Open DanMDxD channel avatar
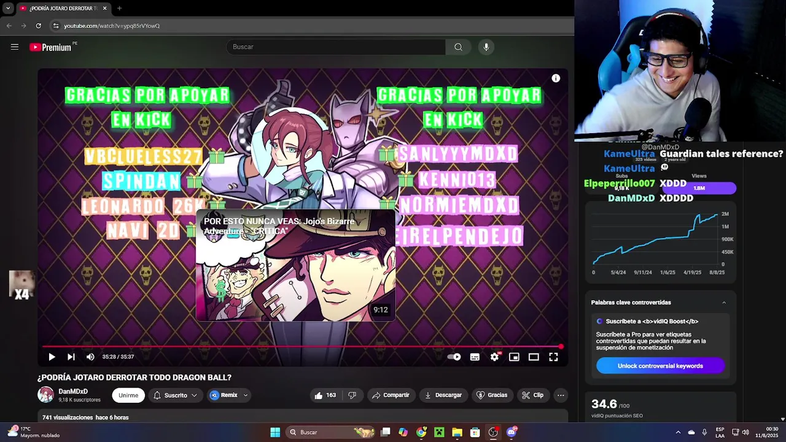This screenshot has width=786, height=442. (46, 395)
